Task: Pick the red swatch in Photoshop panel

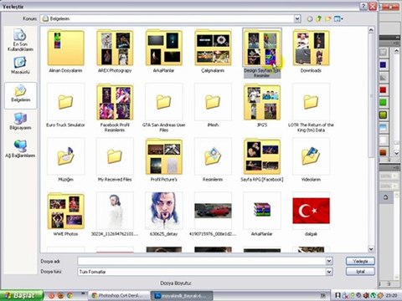Action: [x=383, y=89]
